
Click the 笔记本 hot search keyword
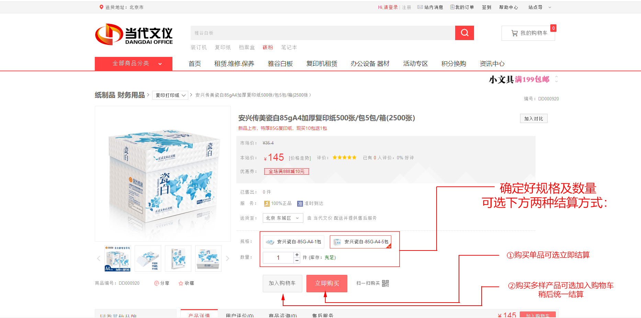pos(289,47)
